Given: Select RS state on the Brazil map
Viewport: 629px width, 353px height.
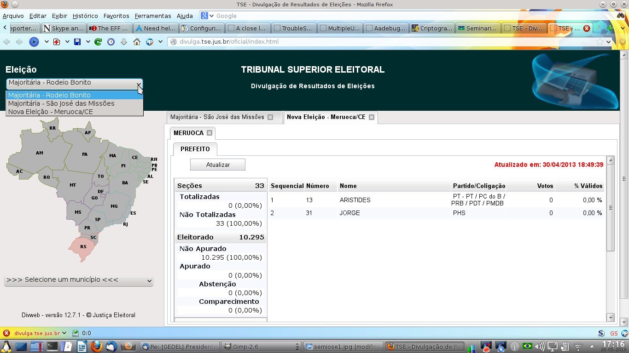Looking at the screenshot, I should 83,247.
